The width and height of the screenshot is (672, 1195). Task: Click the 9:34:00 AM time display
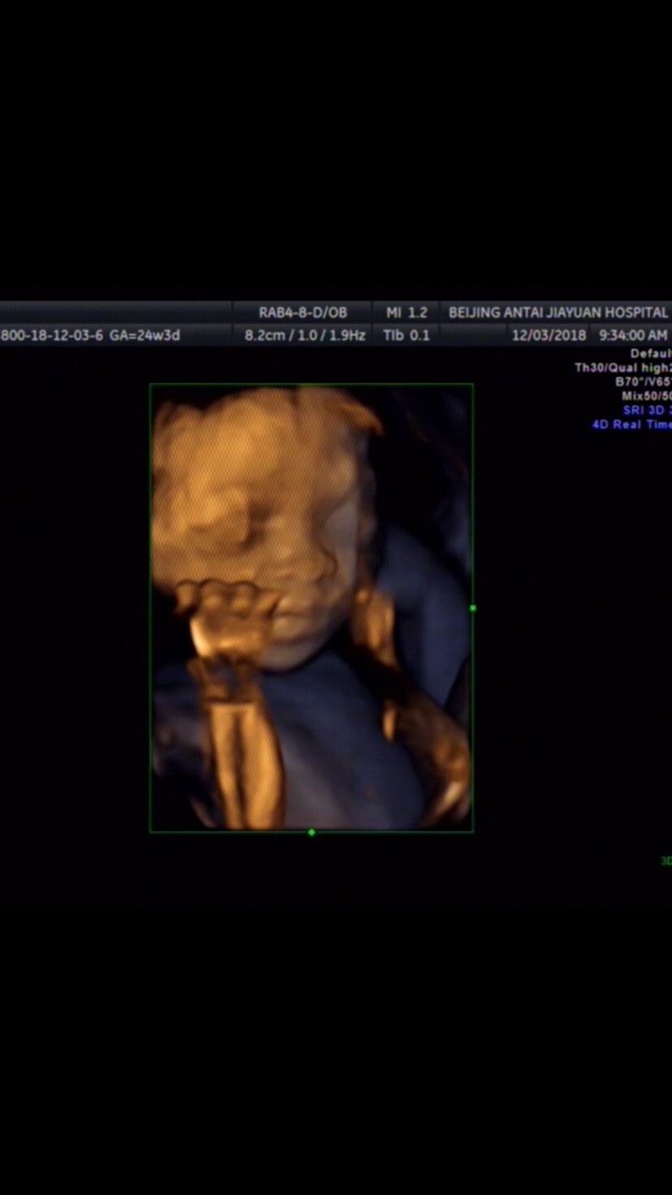point(632,335)
